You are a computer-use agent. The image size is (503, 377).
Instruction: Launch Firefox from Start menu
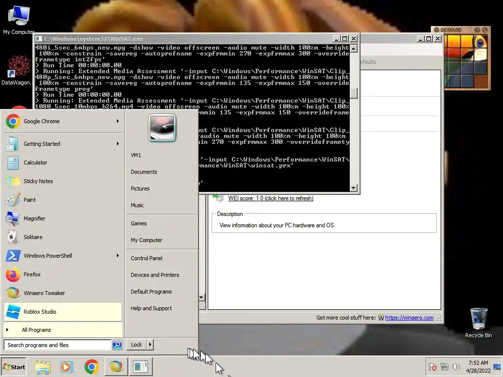tap(63, 274)
